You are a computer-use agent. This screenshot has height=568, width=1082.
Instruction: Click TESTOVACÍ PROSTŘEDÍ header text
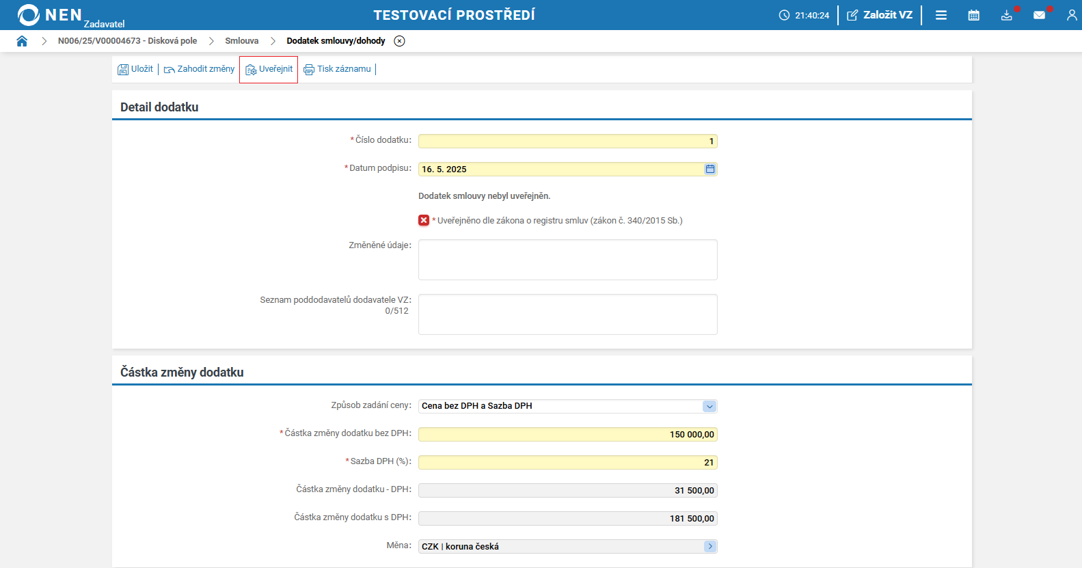[454, 15]
